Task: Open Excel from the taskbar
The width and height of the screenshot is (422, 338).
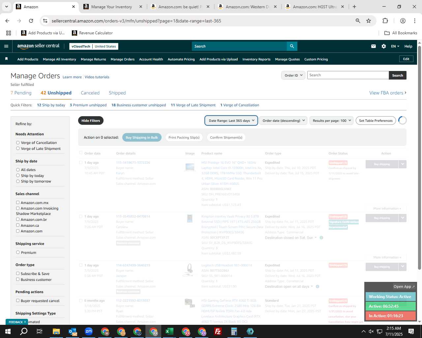Action: pyautogui.click(x=169, y=331)
